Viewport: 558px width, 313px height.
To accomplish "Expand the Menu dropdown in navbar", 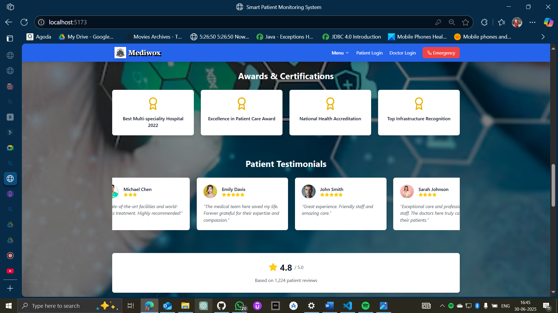I will pyautogui.click(x=340, y=53).
